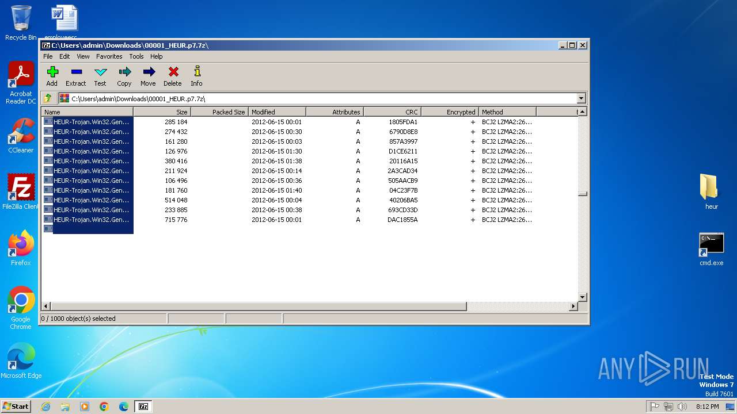The width and height of the screenshot is (737, 414).
Task: Select the file with CRC 04C23F7B
Action: 310,190
